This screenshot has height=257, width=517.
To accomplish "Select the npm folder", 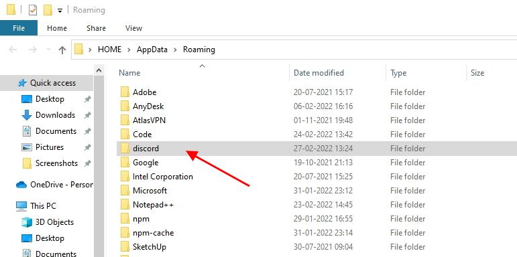I will [141, 219].
